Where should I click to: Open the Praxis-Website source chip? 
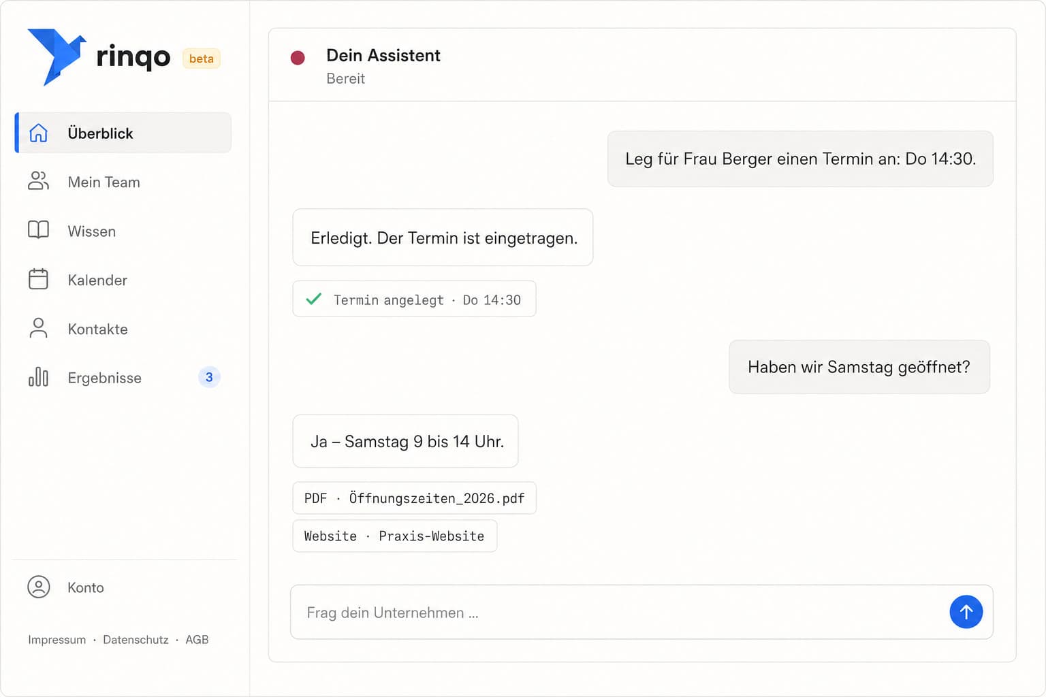click(x=394, y=536)
